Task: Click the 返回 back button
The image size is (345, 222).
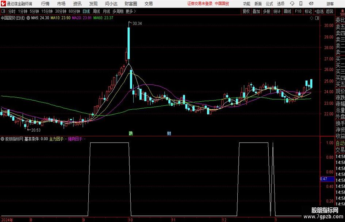Action: pyautogui.click(x=329, y=11)
